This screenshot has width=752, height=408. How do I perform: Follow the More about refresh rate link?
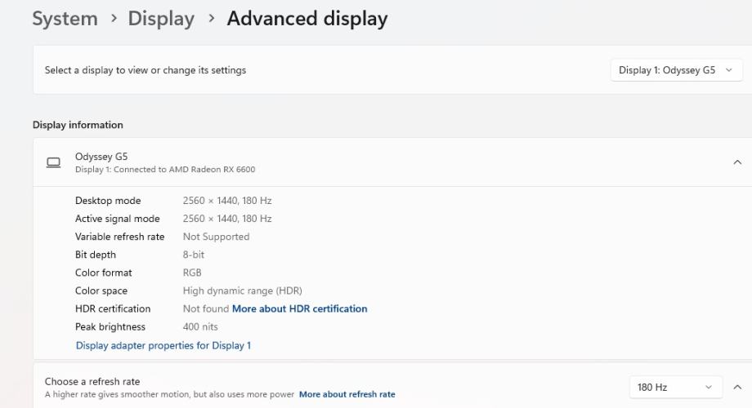click(347, 394)
